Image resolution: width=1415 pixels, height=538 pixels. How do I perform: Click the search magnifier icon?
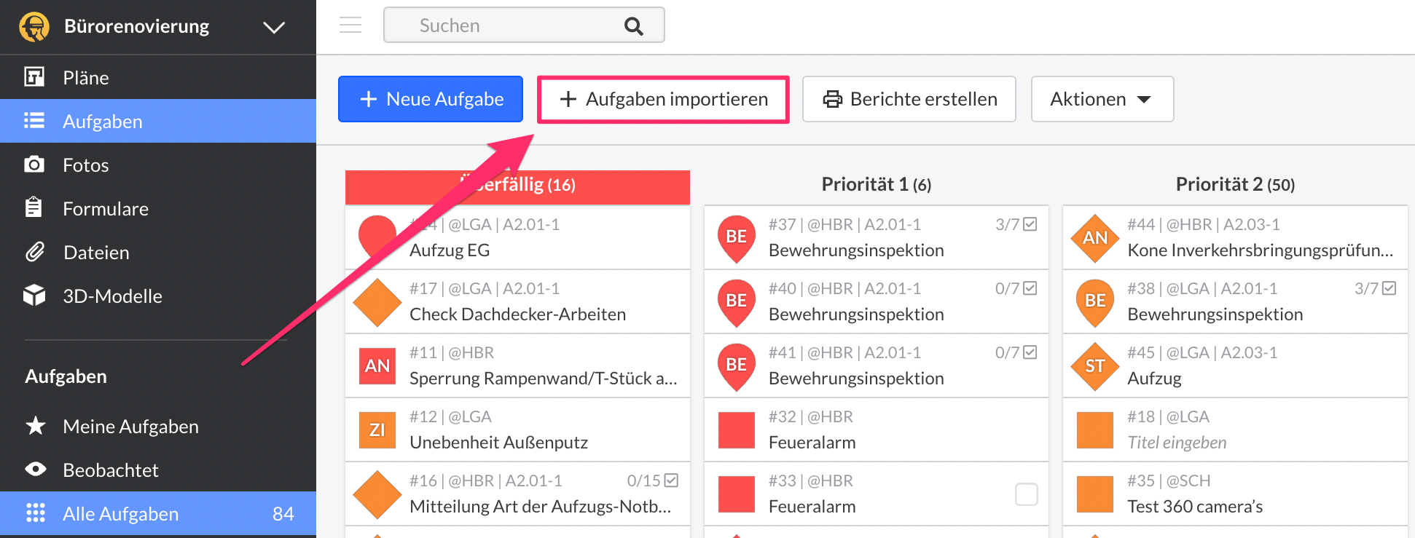click(633, 26)
